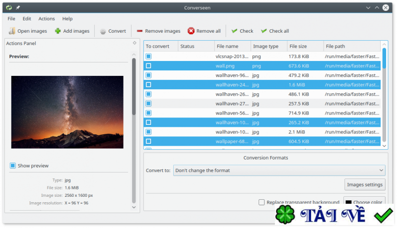The image size is (397, 228).
Task: Click the window shade up-arrow button
Action: click(x=377, y=7)
